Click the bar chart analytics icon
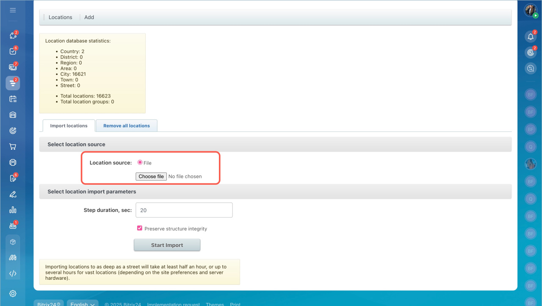542x306 pixels. coord(13,210)
